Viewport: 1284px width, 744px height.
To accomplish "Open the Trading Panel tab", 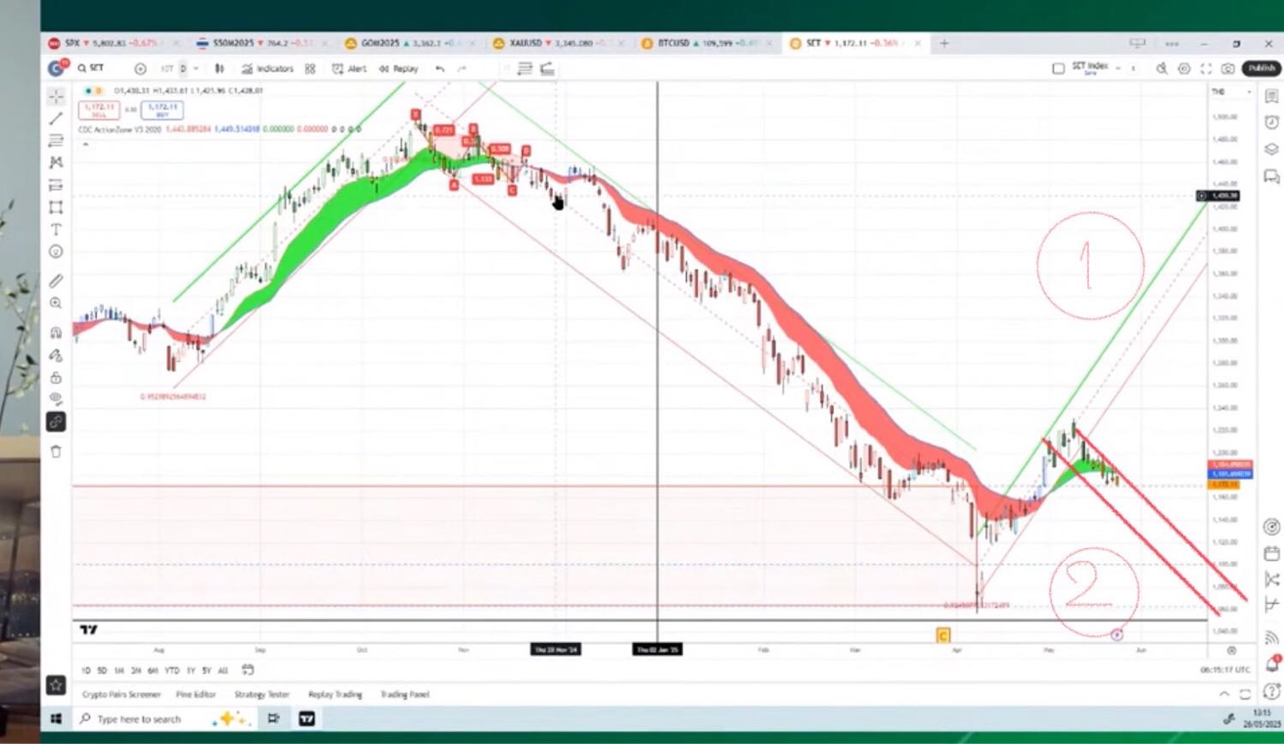I will (405, 694).
